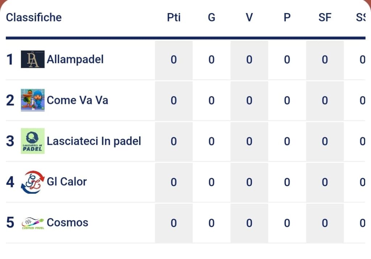Click the Cosmos Padel racket logo
Image resolution: width=371 pixels, height=259 pixels.
(x=33, y=223)
